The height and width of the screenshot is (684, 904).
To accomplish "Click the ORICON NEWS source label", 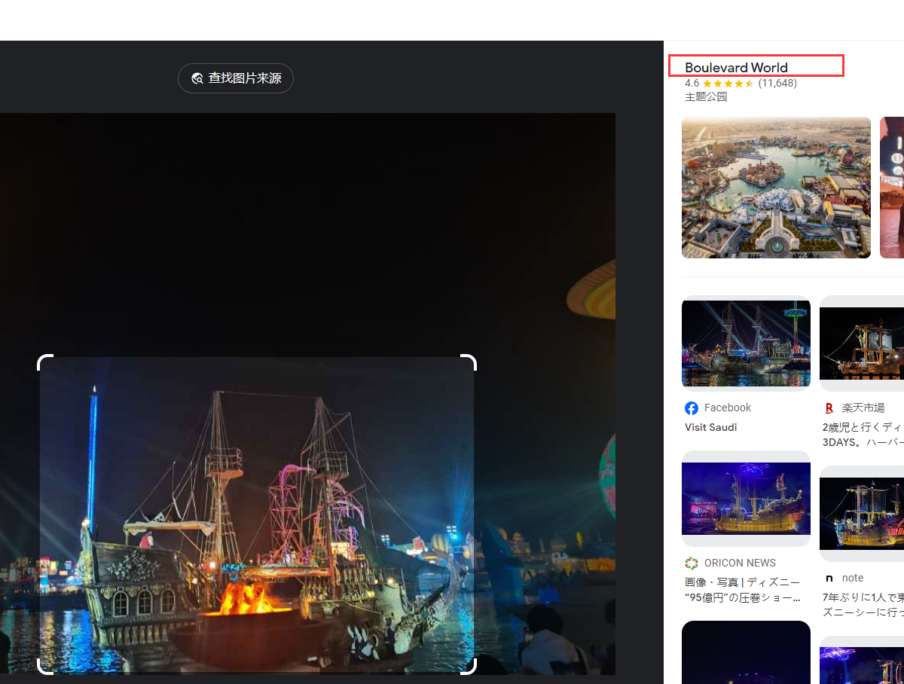I will click(740, 563).
